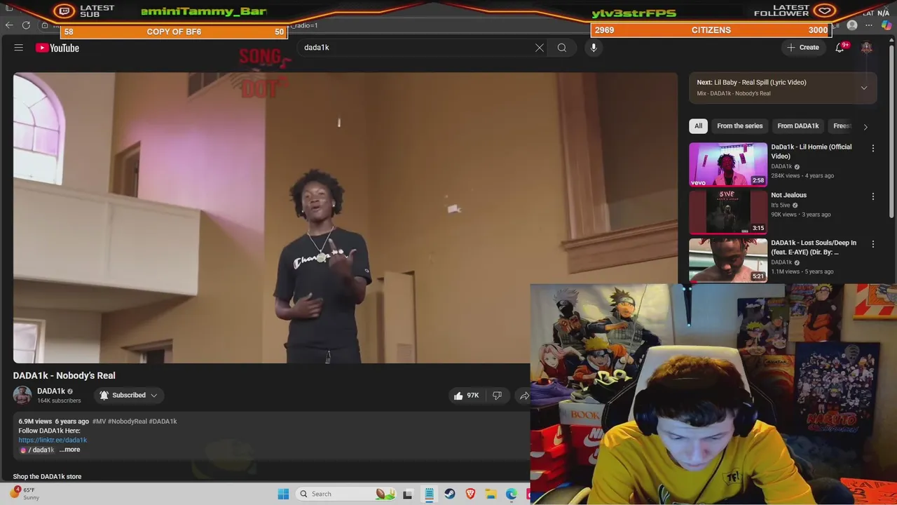
Task: Open the #MV hashtag
Action: point(99,422)
